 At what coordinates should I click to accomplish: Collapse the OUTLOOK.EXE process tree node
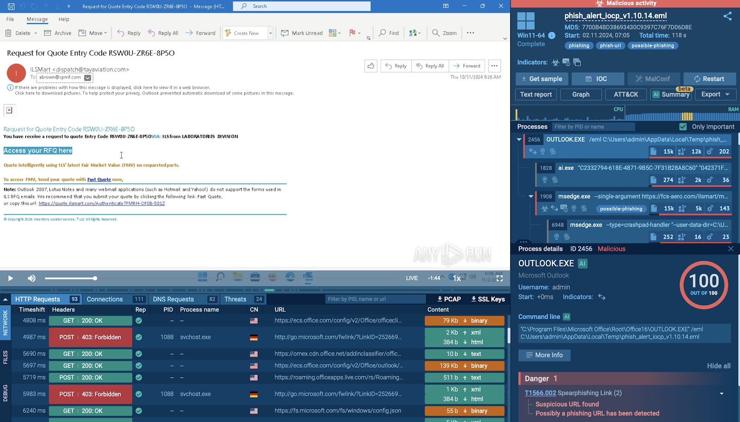pyautogui.click(x=519, y=139)
